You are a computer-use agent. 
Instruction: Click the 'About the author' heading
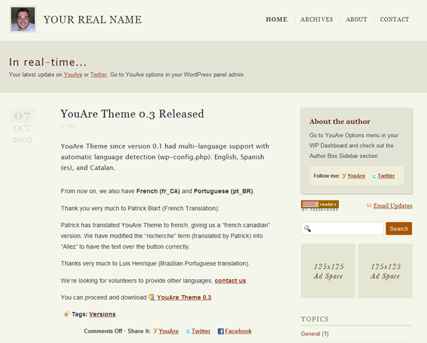click(x=339, y=121)
